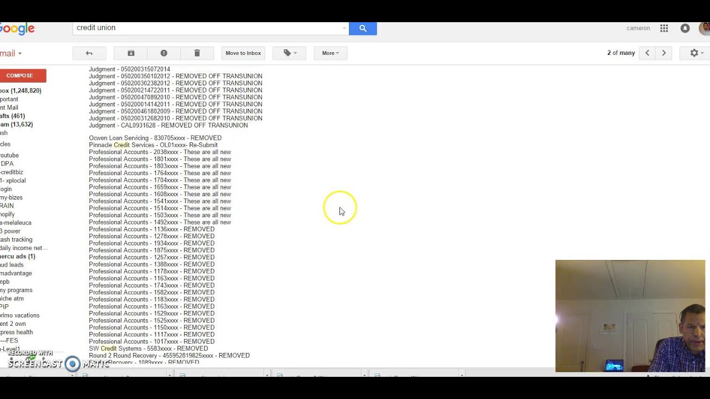This screenshot has width=710, height=399.
Task: Select the FES label
Action: tap(9, 341)
